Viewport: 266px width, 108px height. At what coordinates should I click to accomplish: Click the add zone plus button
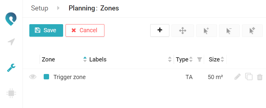tap(160, 30)
